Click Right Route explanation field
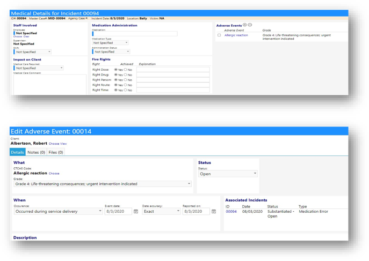Viewport: 369px width, 261px height. [x=173, y=85]
